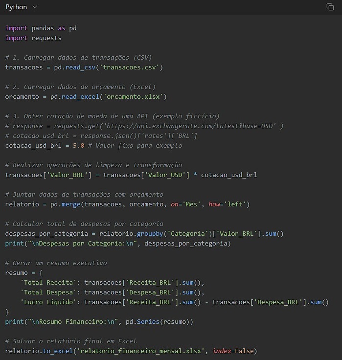Image resolution: width=342 pixels, height=360 pixels.
Task: Copy the code block with the copy icon
Action: 330,7
